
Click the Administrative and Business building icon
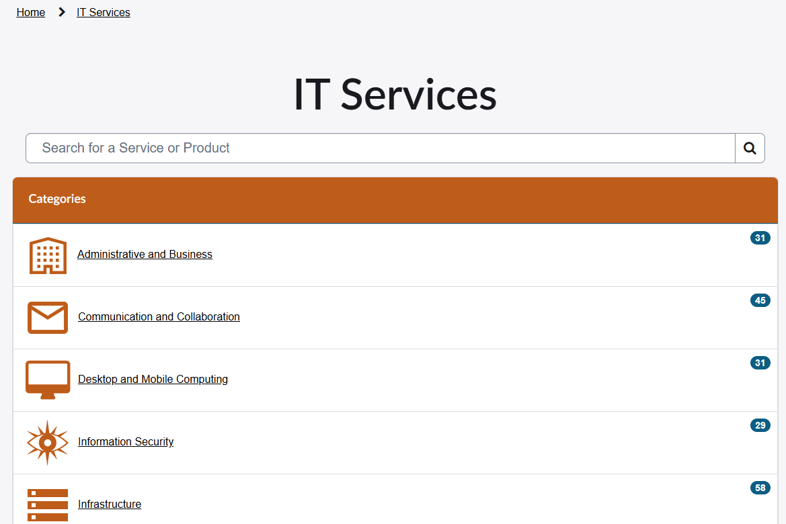[x=48, y=255]
